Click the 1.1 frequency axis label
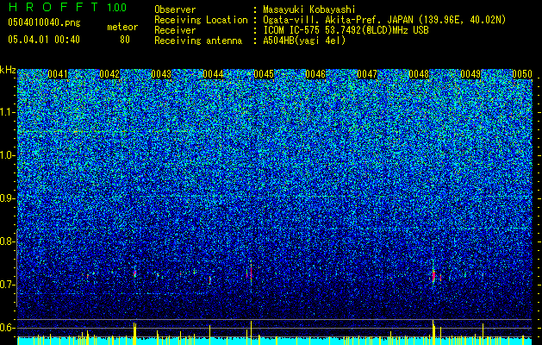 click(8, 112)
